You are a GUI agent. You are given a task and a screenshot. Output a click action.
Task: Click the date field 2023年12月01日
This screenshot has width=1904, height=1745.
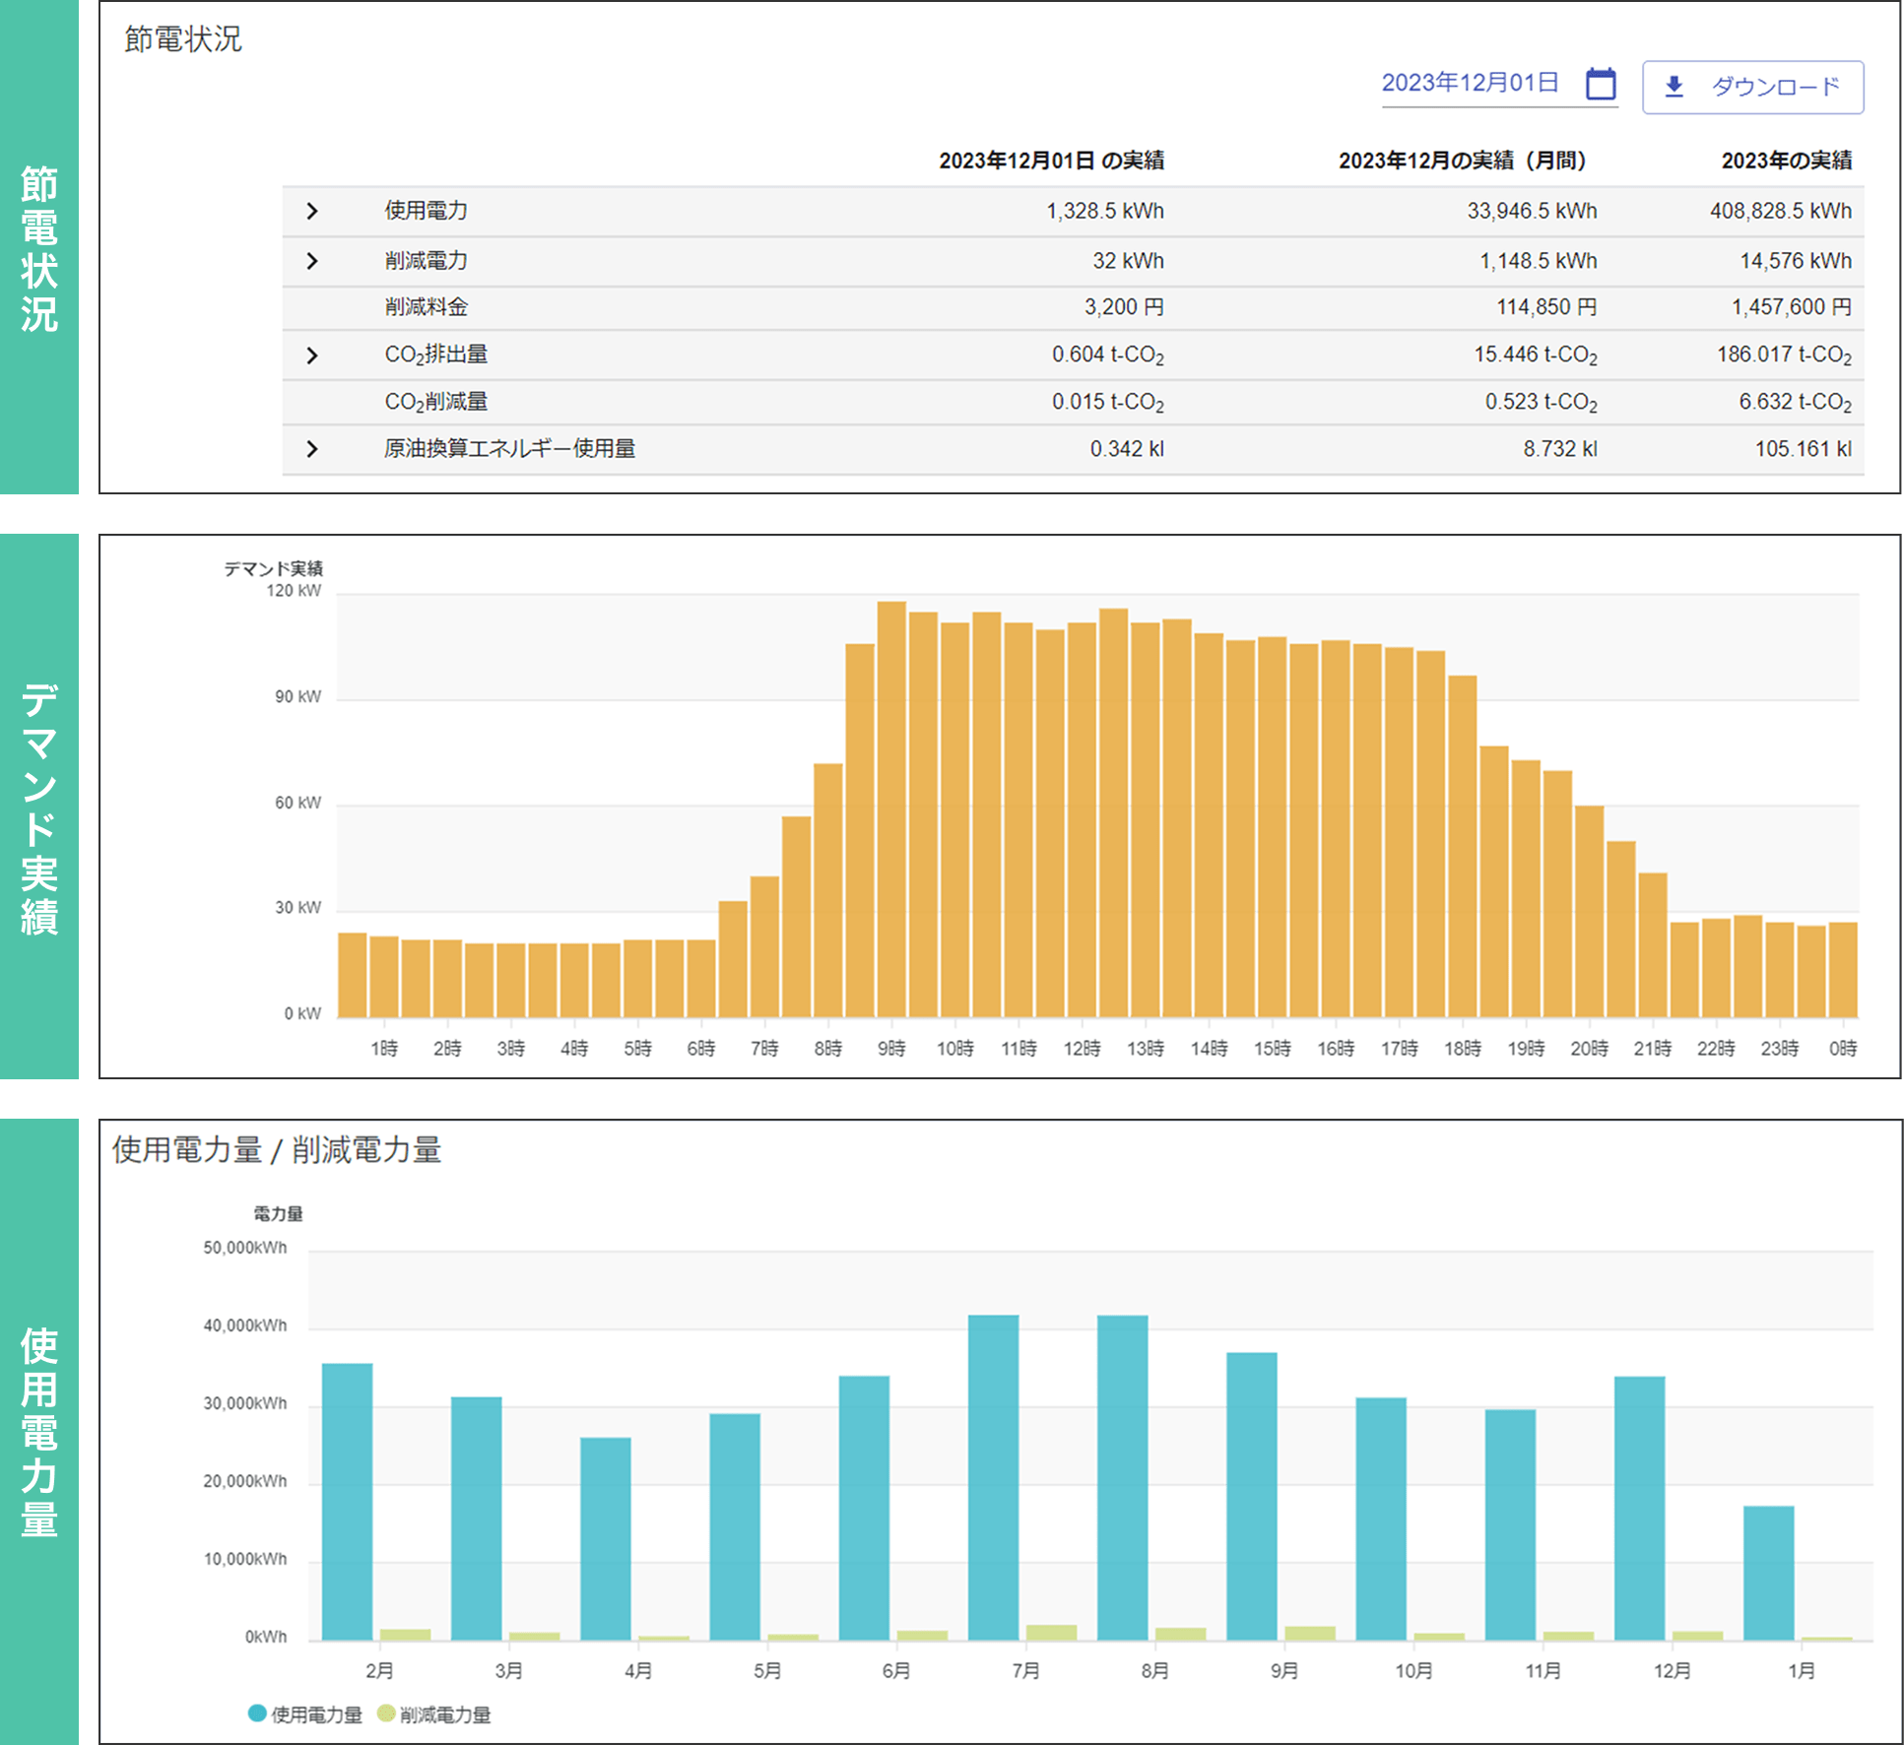(x=1470, y=83)
